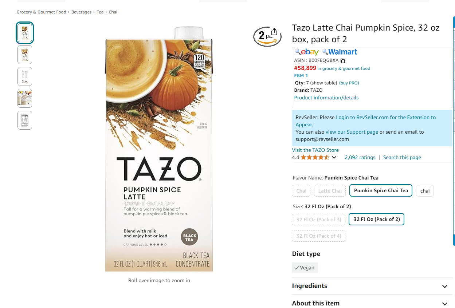
Task: Click the Product information/details link
Action: [326, 98]
